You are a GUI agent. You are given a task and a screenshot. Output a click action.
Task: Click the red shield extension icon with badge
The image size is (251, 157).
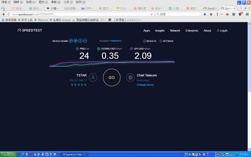point(241,14)
